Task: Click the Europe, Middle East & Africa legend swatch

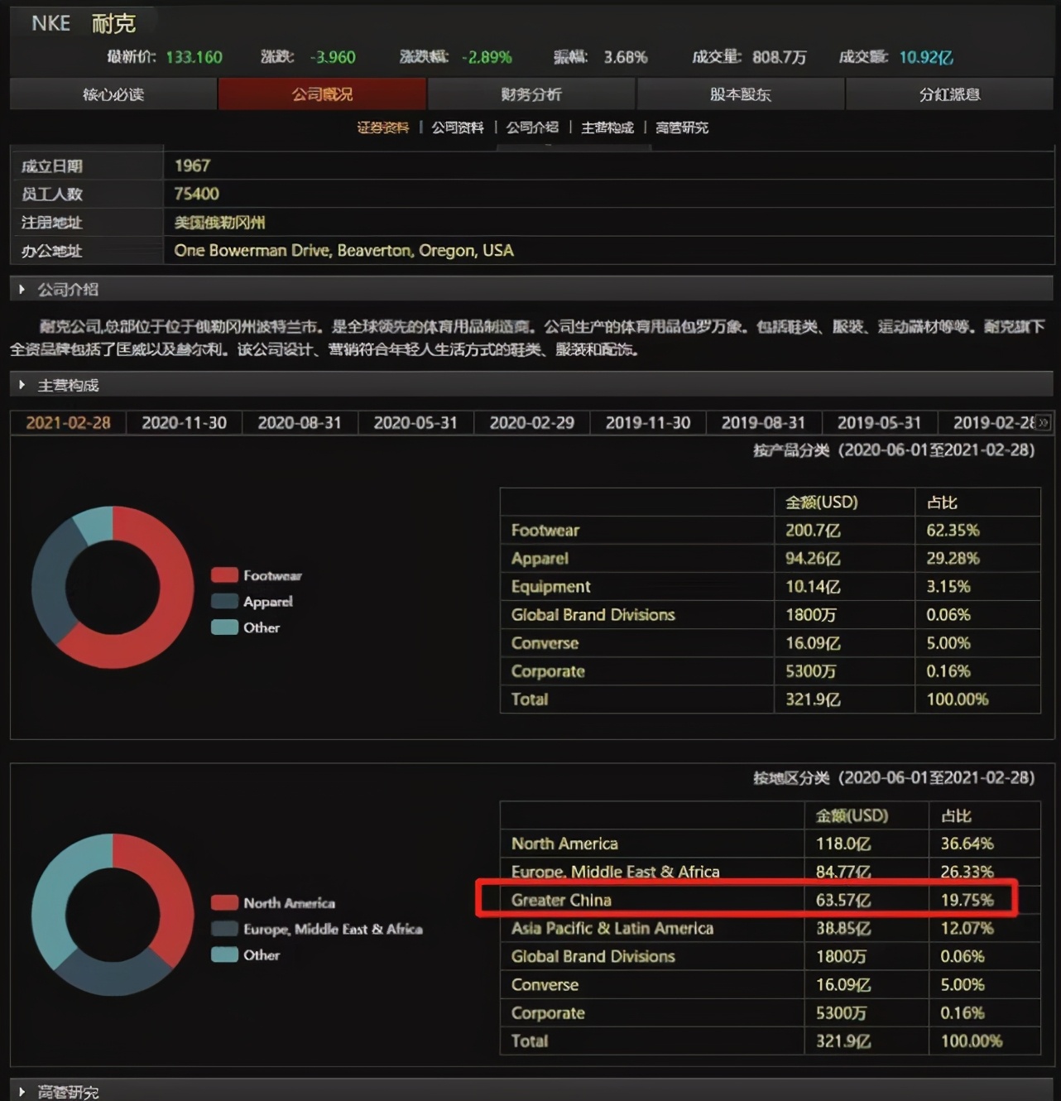Action: (x=224, y=929)
